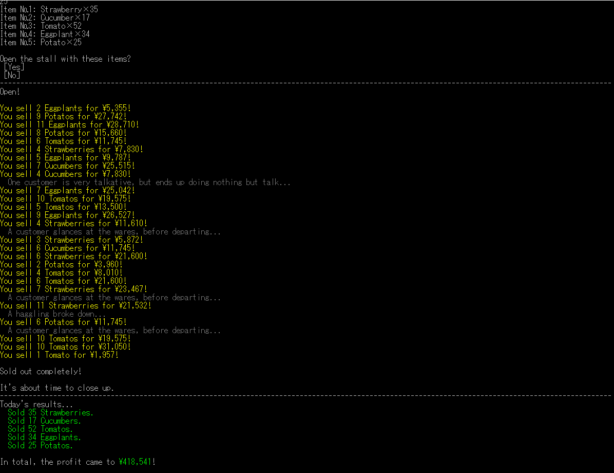This screenshot has height=473, width=614.
Task: Select the 7 Cucumbers for ¥25,515 line
Action: [67, 166]
